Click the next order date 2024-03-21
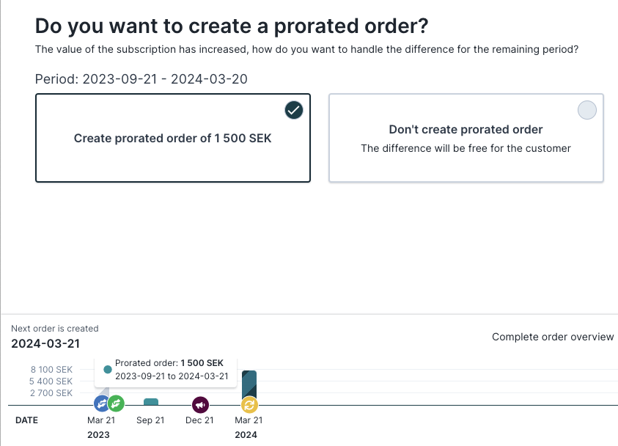The height and width of the screenshot is (446, 618). (45, 343)
